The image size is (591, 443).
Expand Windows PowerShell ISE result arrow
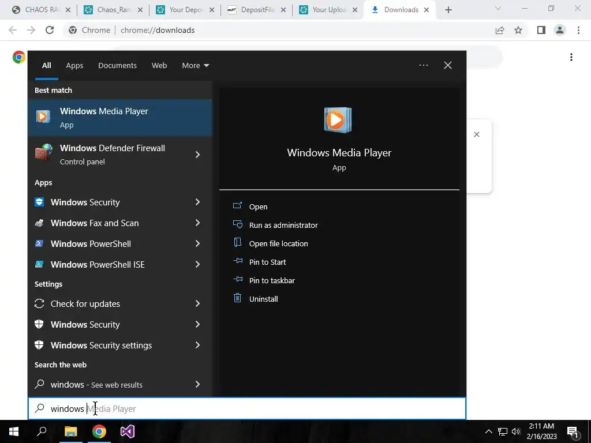tap(197, 264)
